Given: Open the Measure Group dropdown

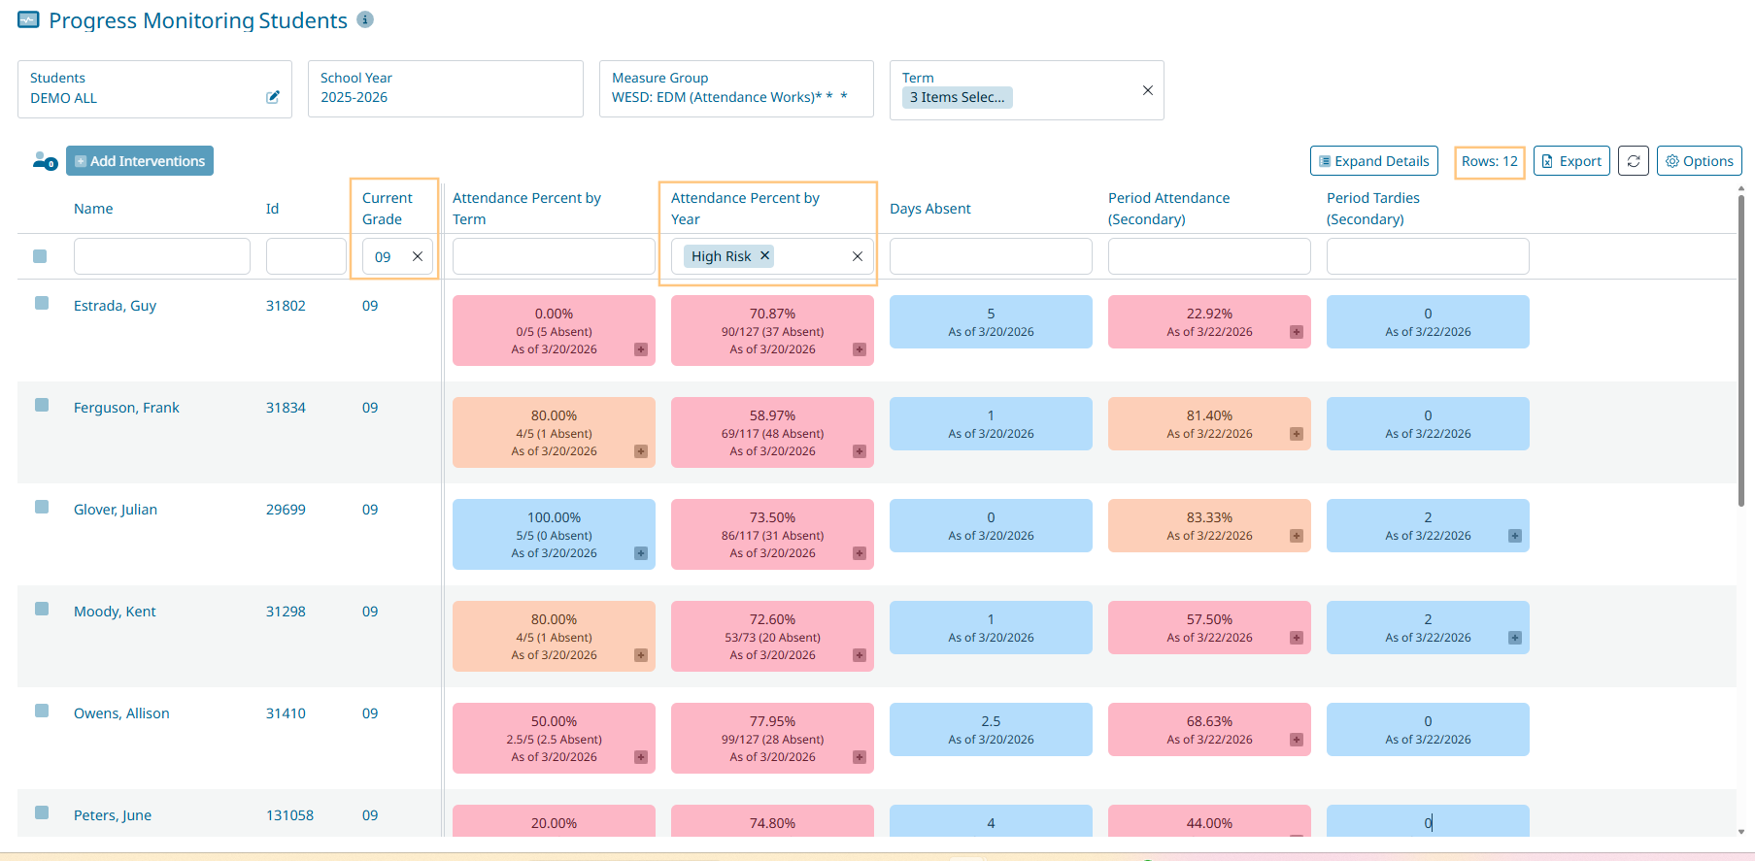Looking at the screenshot, I should click(735, 89).
